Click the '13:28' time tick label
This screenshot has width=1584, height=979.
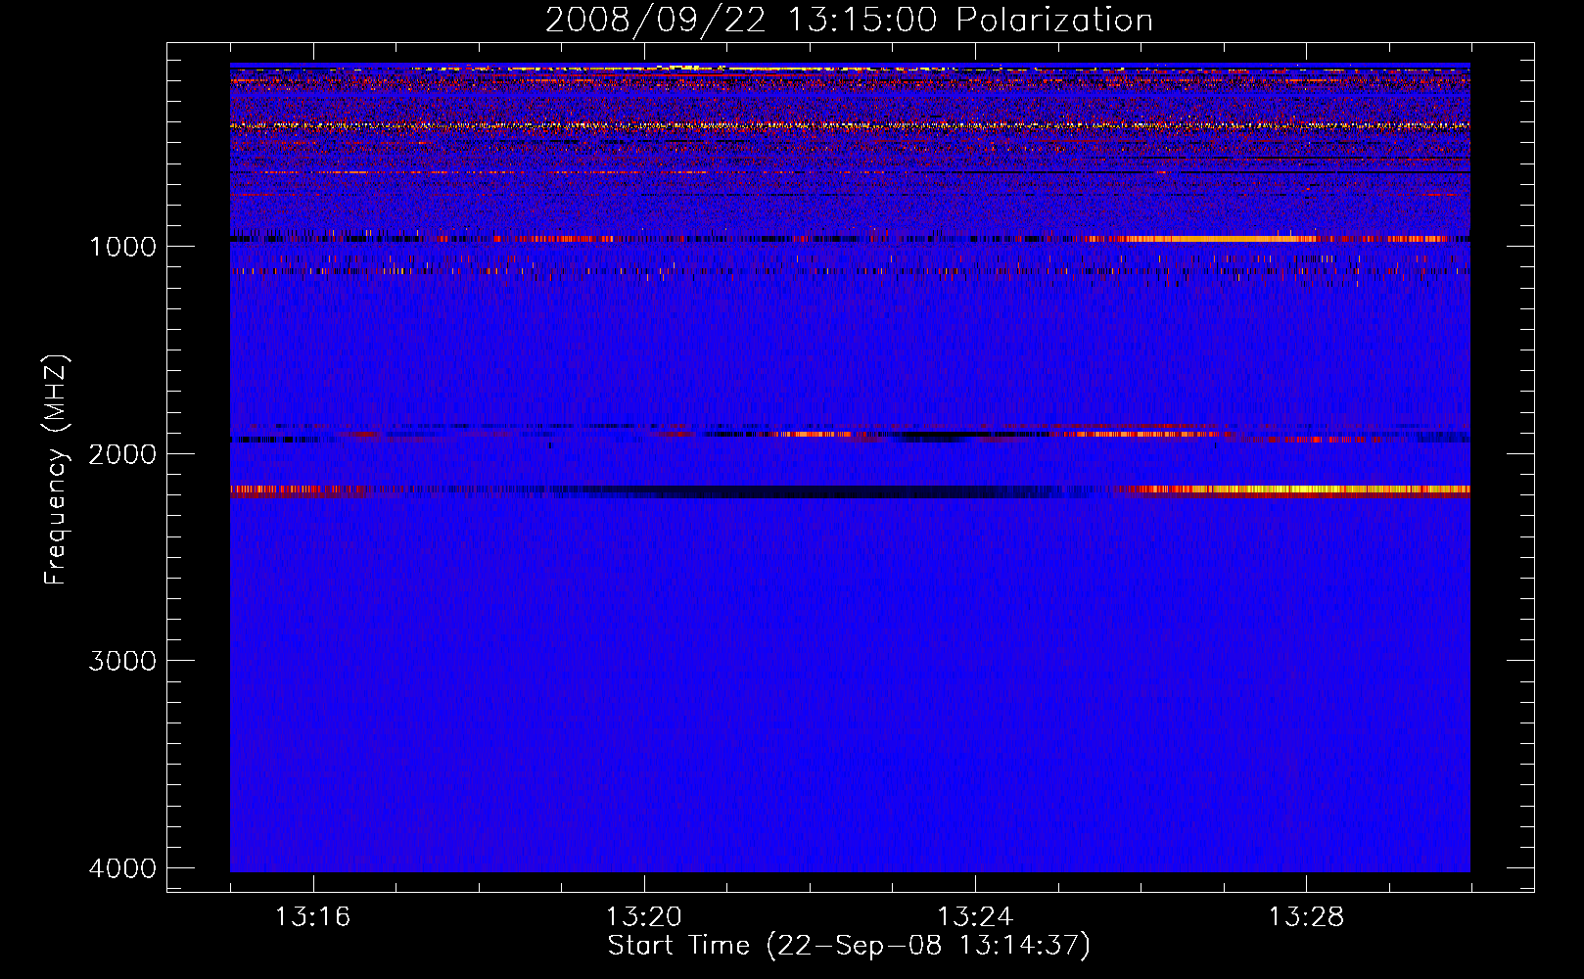click(1307, 917)
